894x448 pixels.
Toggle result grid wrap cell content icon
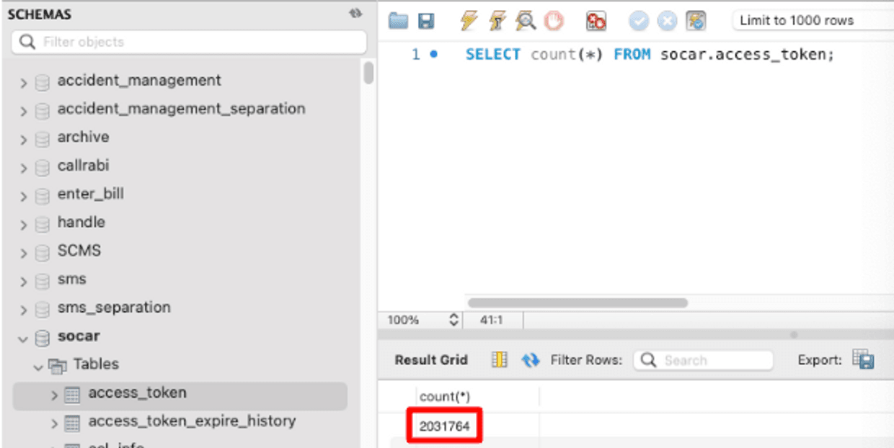(x=500, y=360)
